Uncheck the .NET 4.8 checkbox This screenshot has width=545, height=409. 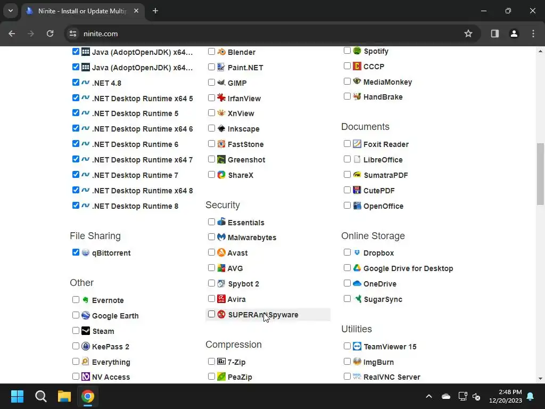pos(76,83)
